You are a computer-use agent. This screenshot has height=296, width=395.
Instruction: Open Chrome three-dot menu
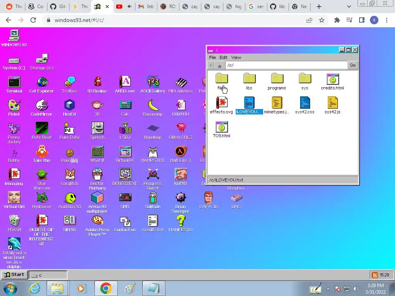point(387,20)
